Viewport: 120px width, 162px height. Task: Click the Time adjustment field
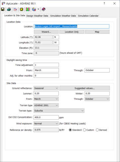tap(46, 65)
